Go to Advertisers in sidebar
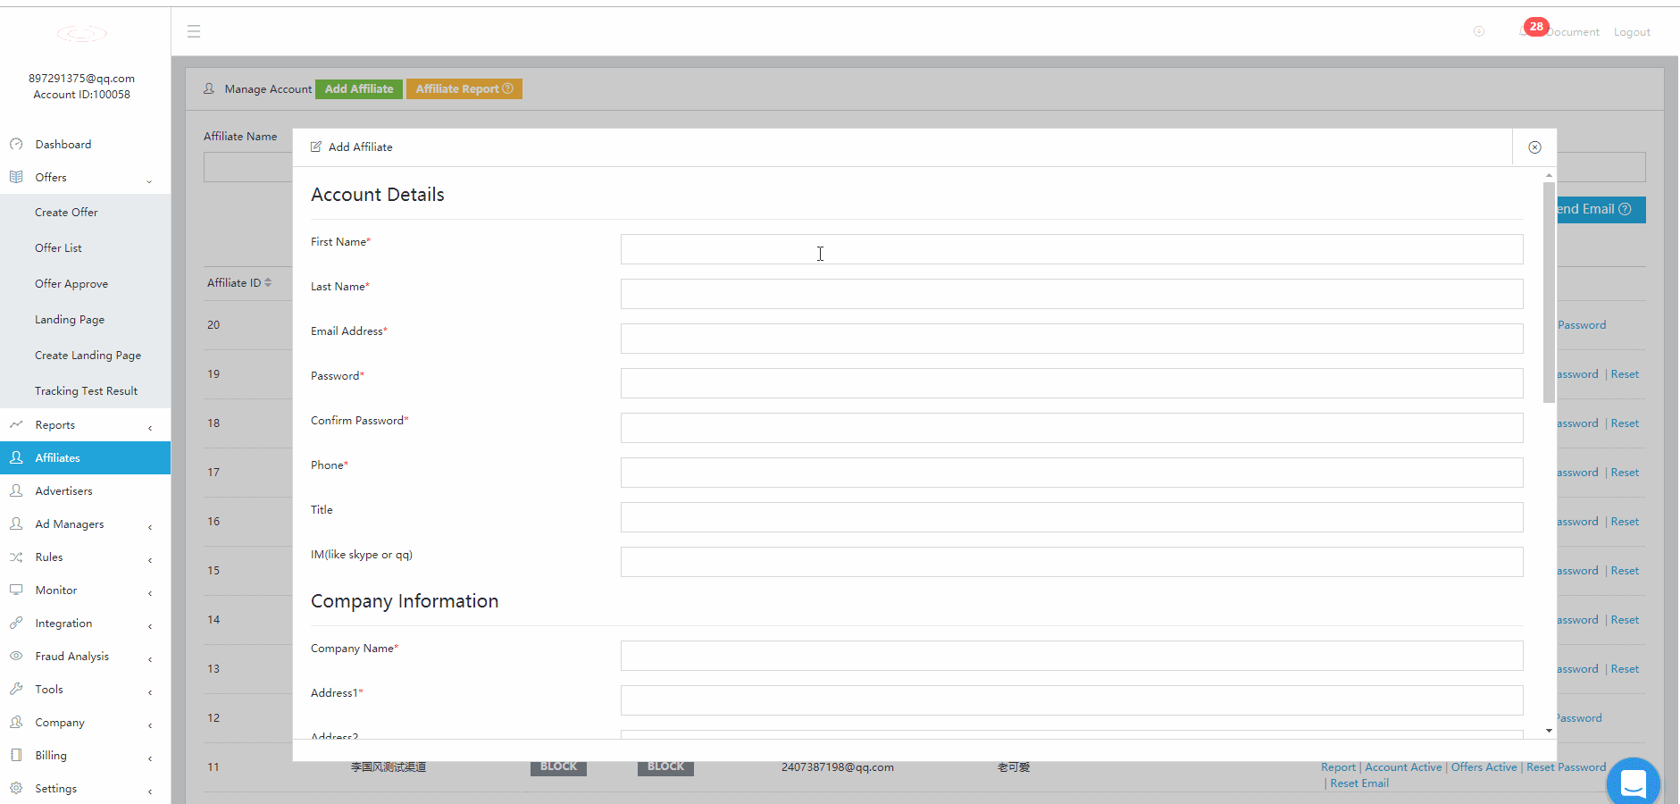The width and height of the screenshot is (1680, 804). tap(63, 491)
